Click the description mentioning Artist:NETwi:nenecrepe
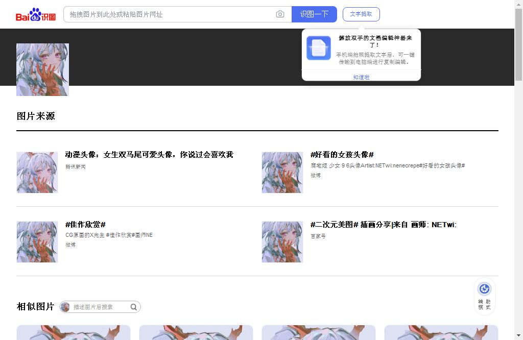 click(x=388, y=165)
